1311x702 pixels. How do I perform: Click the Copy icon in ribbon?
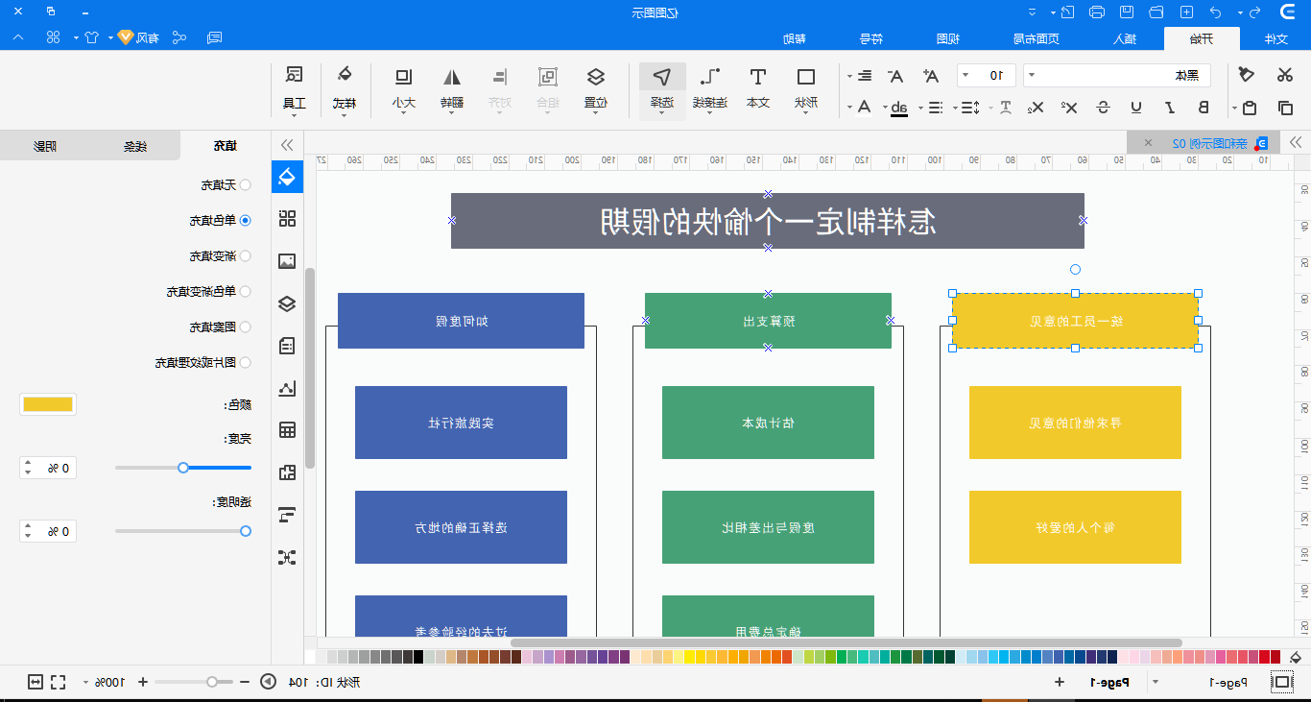[1285, 108]
